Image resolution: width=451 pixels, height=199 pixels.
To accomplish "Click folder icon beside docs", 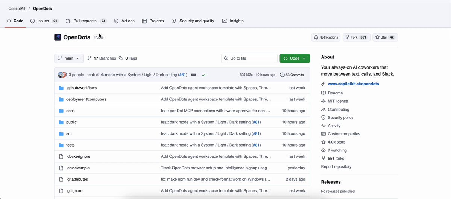I will point(61,111).
